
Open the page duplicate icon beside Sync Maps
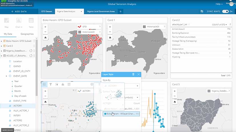pyautogui.click(x=202, y=11)
